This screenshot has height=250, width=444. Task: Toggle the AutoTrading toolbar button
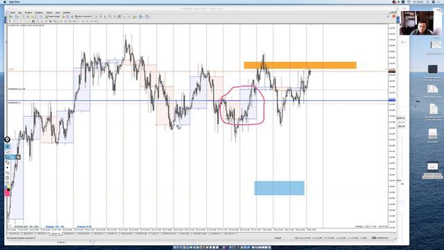[83, 17]
